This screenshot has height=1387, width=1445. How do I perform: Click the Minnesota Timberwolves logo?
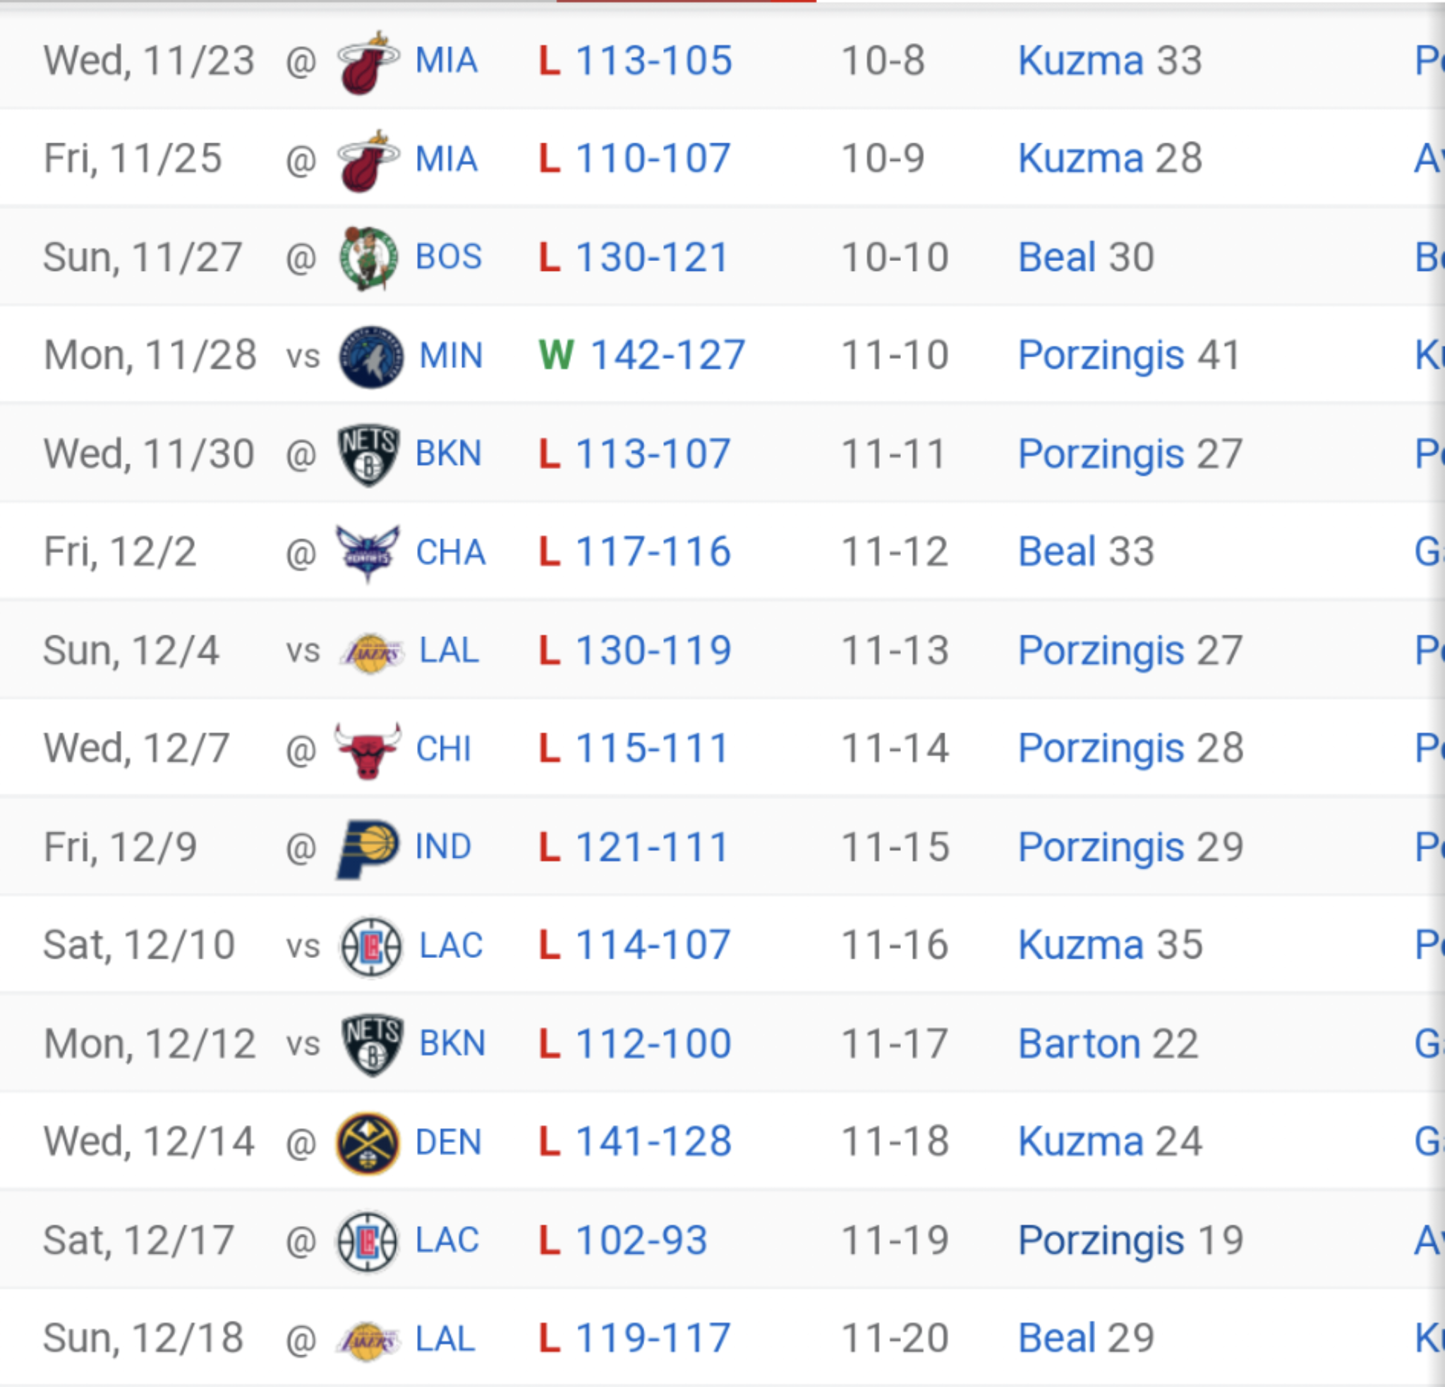[371, 357]
